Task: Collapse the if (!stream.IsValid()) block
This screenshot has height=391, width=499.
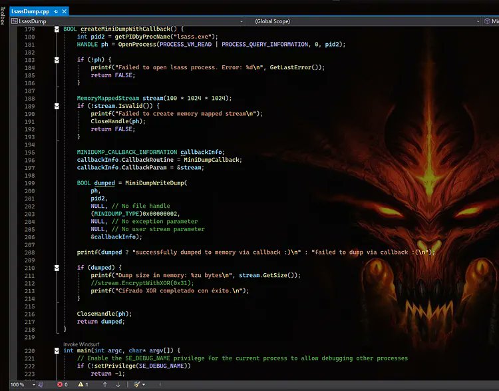Action: (x=57, y=106)
